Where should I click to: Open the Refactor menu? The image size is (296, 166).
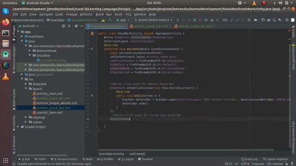[86, 14]
